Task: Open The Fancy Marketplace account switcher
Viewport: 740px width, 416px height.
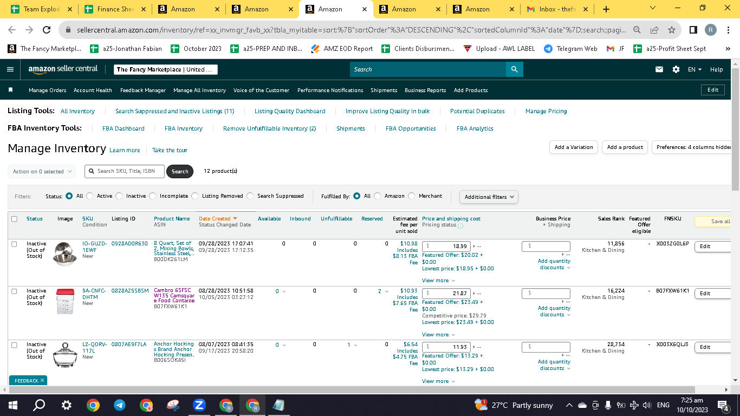Action: [166, 69]
